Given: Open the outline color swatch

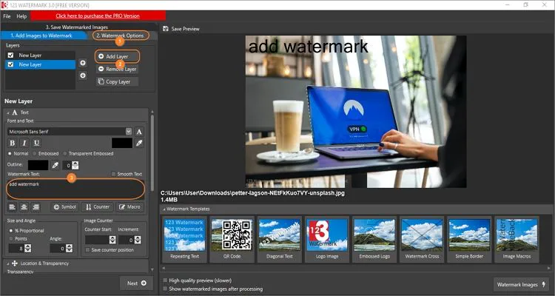Looking at the screenshot, I should (38, 165).
